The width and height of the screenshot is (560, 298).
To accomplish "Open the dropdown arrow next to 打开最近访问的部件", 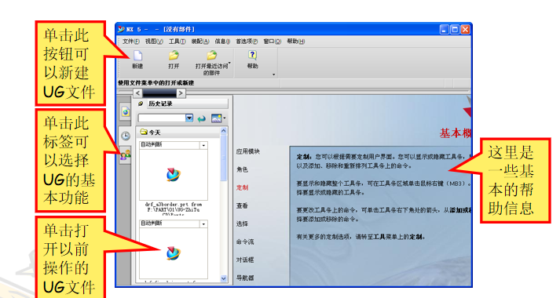I will tap(229, 64).
